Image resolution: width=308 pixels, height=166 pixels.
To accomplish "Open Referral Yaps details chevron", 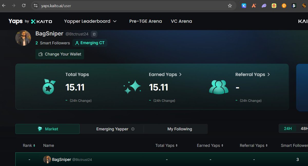I will coord(269,74).
